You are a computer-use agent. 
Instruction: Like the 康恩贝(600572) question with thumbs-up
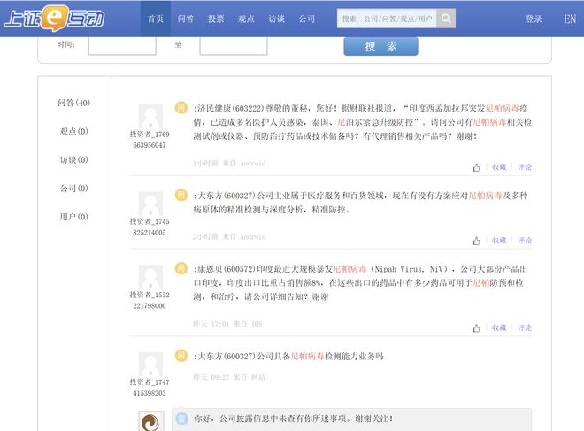coord(476,328)
